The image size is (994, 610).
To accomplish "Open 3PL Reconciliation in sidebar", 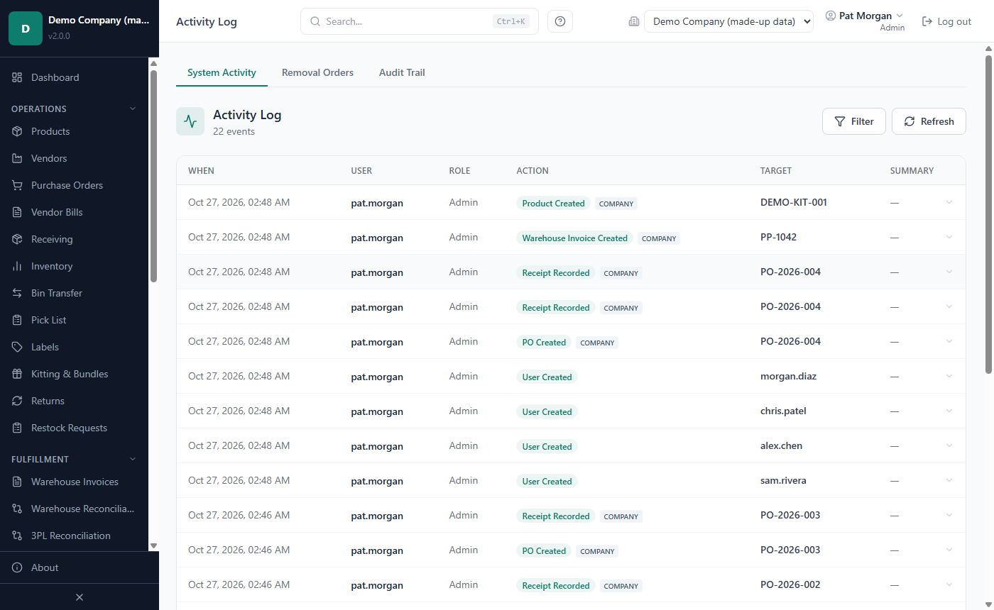I will (x=70, y=536).
